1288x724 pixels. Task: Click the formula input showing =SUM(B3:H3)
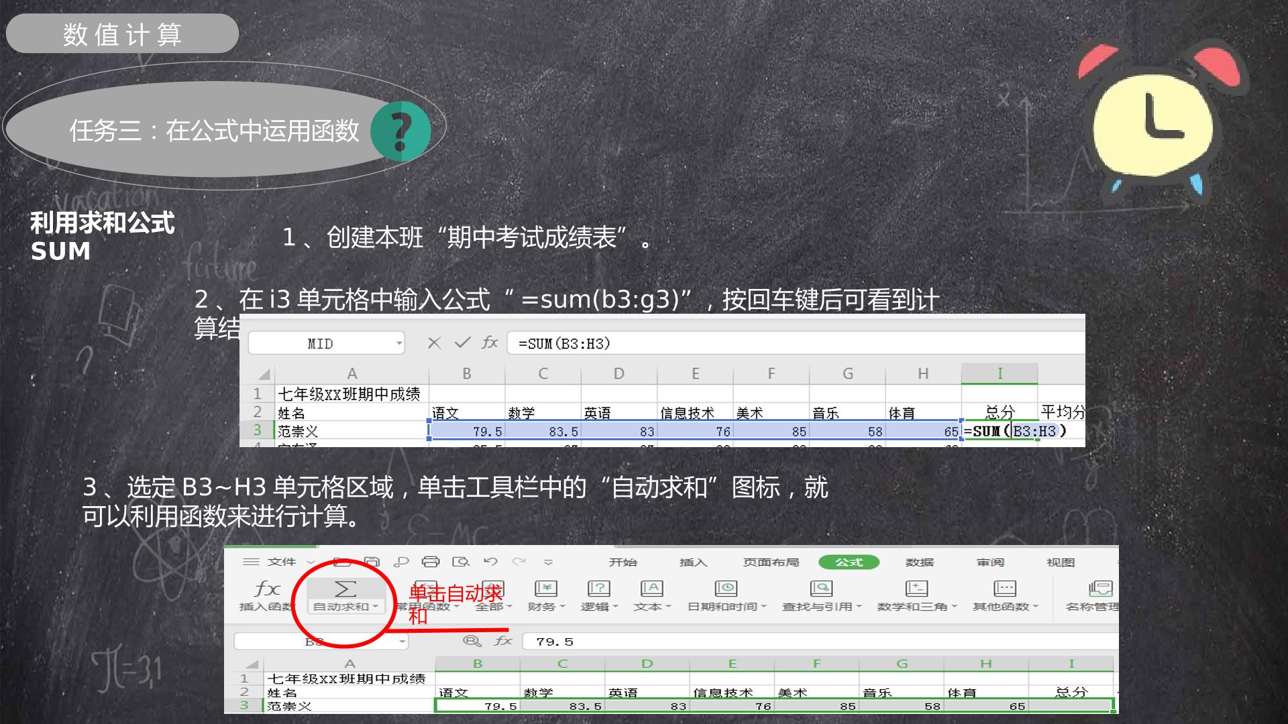tap(796, 343)
